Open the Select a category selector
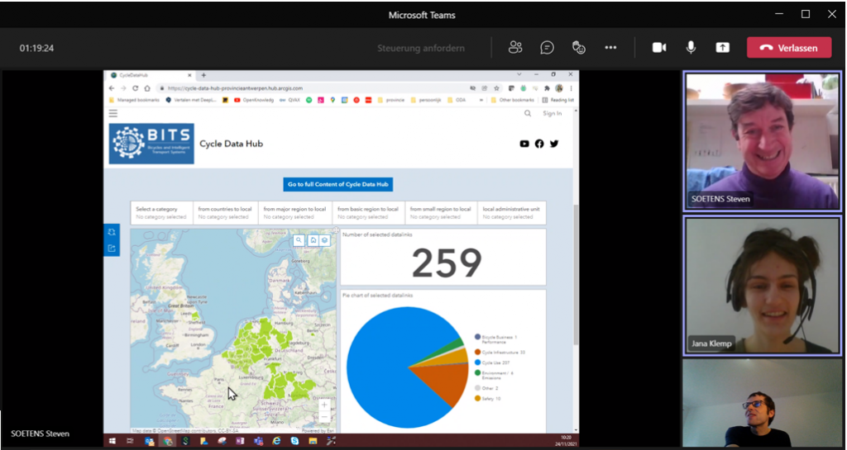Viewport: 847px width, 450px height. (x=161, y=213)
